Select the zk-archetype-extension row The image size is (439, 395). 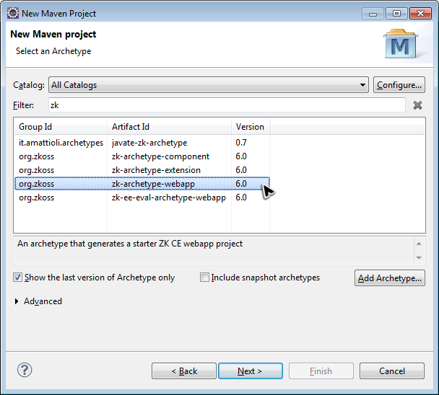coord(142,170)
